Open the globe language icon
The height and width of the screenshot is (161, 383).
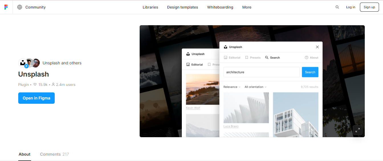coord(20,7)
